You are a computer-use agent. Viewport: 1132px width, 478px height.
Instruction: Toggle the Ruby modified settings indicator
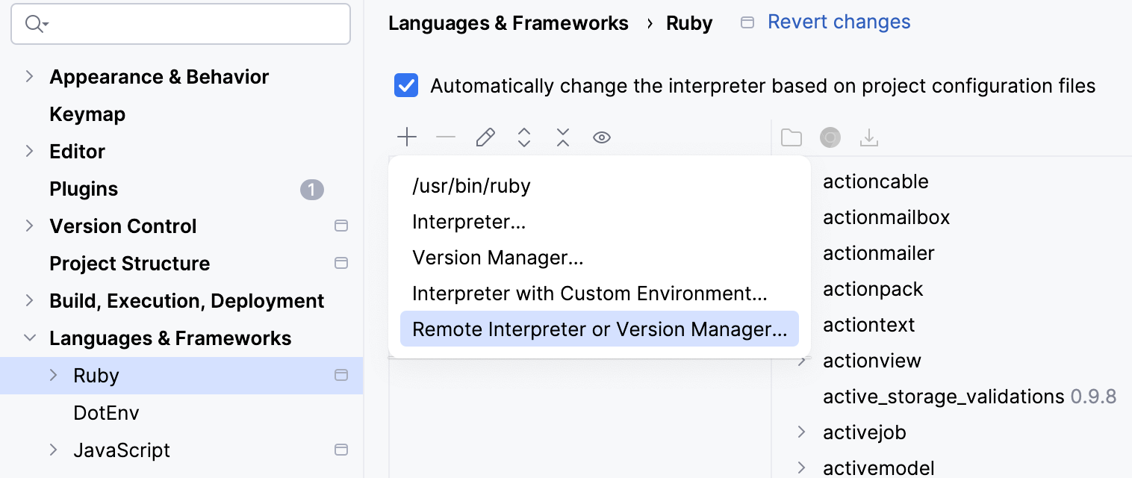(x=341, y=376)
